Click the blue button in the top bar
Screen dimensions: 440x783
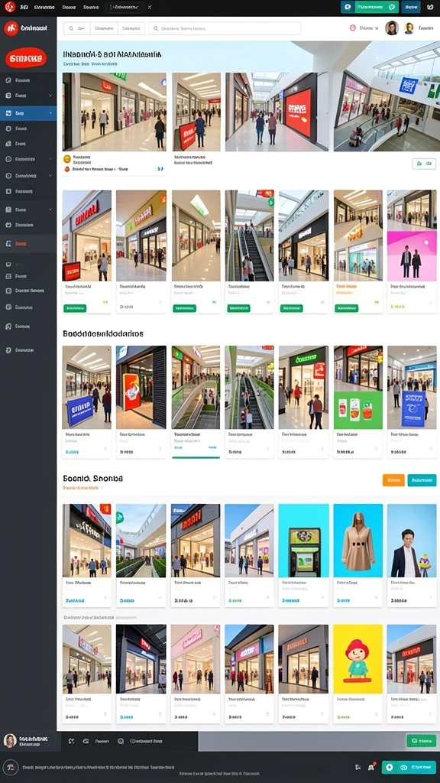tap(410, 7)
